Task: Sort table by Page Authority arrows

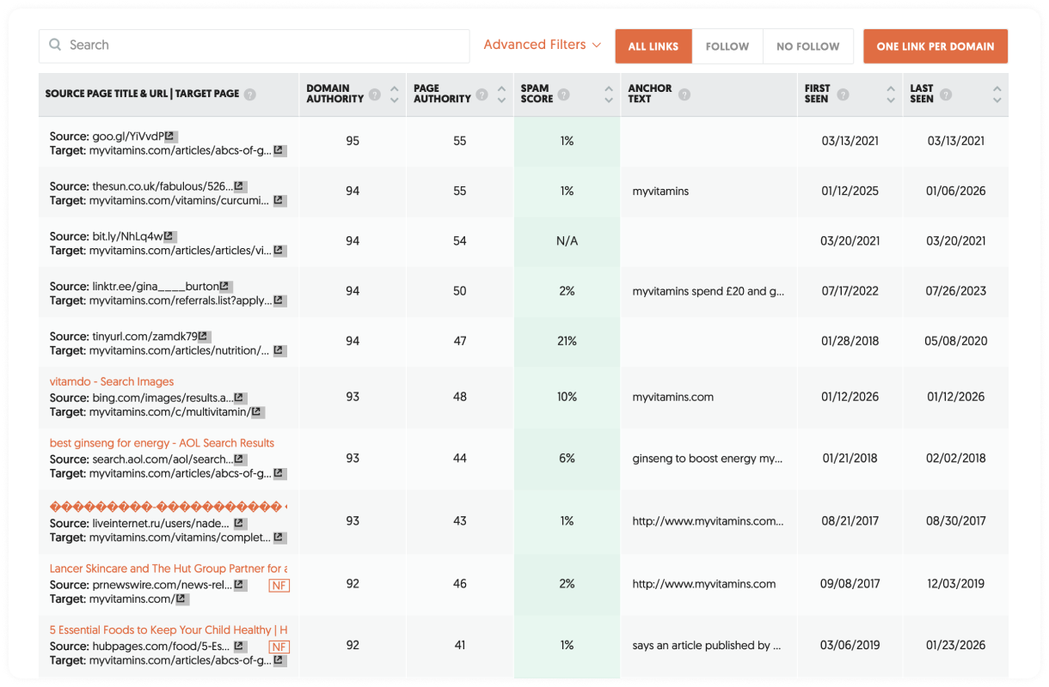Action: [x=502, y=94]
